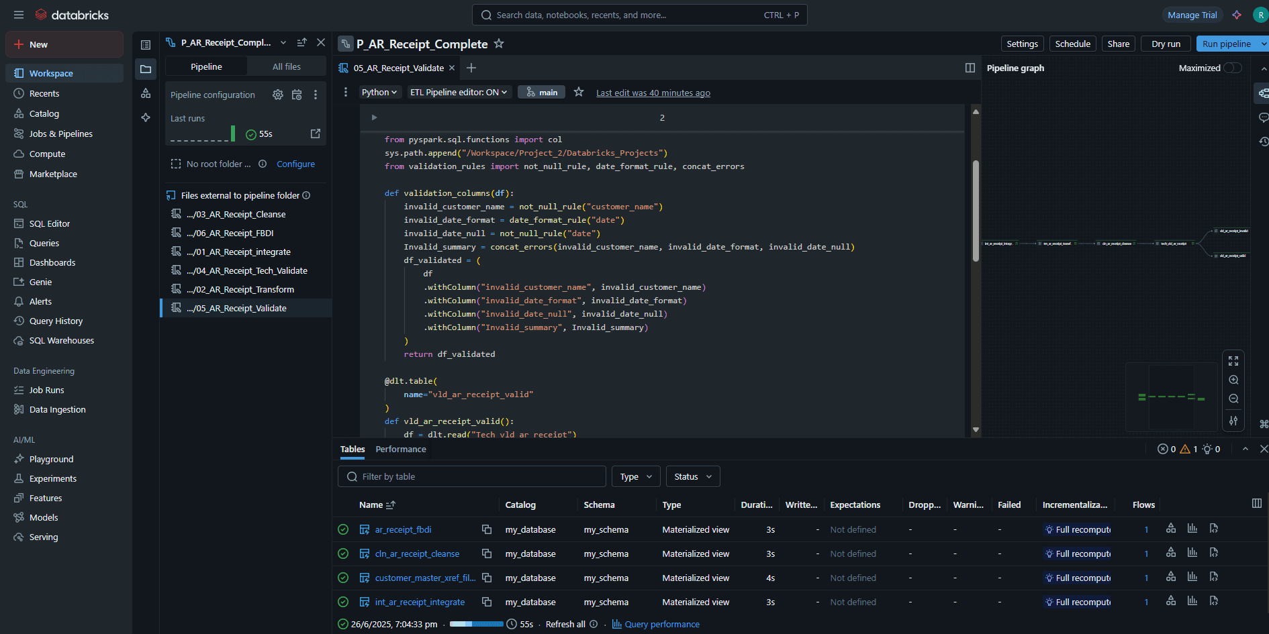This screenshot has height=634, width=1269.
Task: Open the Databricks Assistant sparkle icon
Action: 1237,15
